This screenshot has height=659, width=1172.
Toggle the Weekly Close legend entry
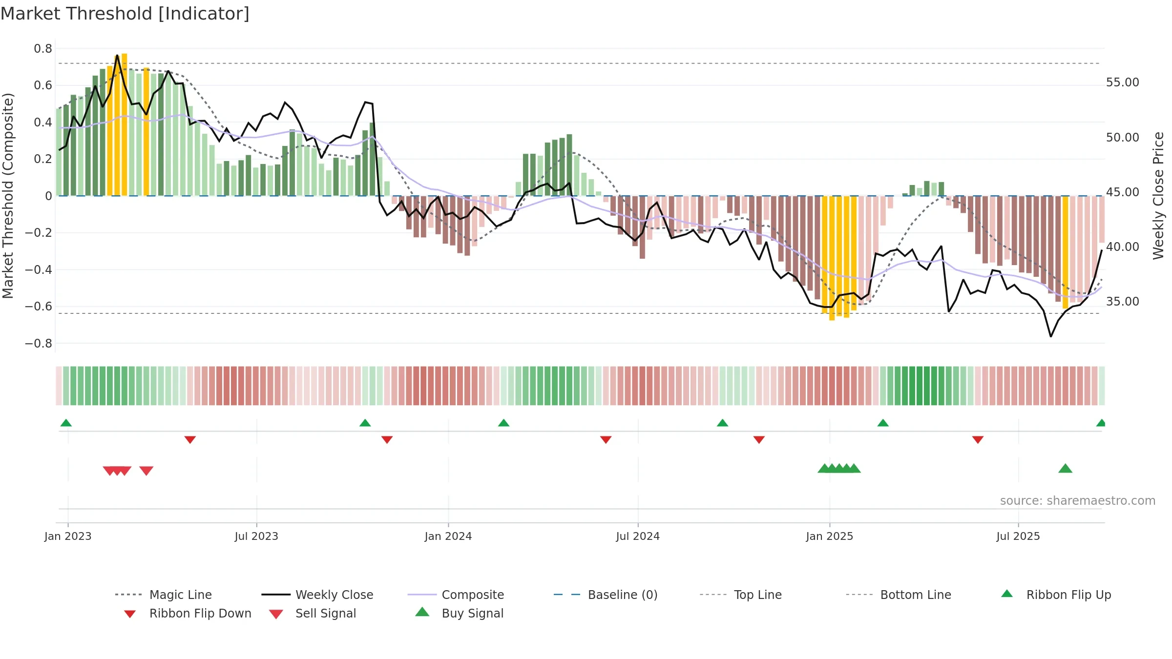coord(317,595)
